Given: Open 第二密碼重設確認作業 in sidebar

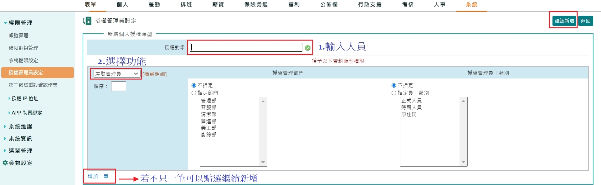Looking at the screenshot, I should click(33, 85).
